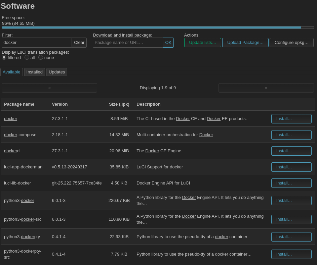
Task: Choose 'all' for LuCI translation packages
Action: coord(27,57)
